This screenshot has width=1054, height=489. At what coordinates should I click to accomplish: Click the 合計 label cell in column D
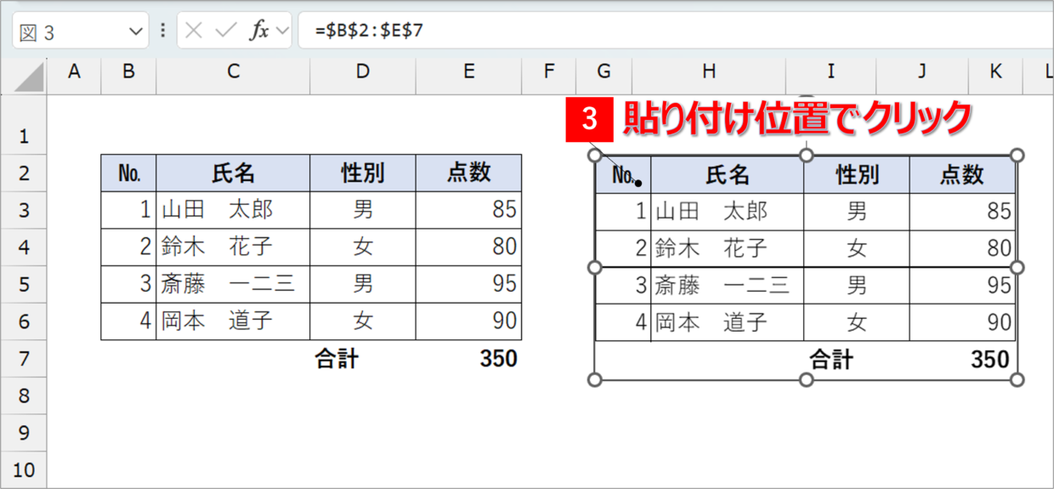pyautogui.click(x=363, y=359)
